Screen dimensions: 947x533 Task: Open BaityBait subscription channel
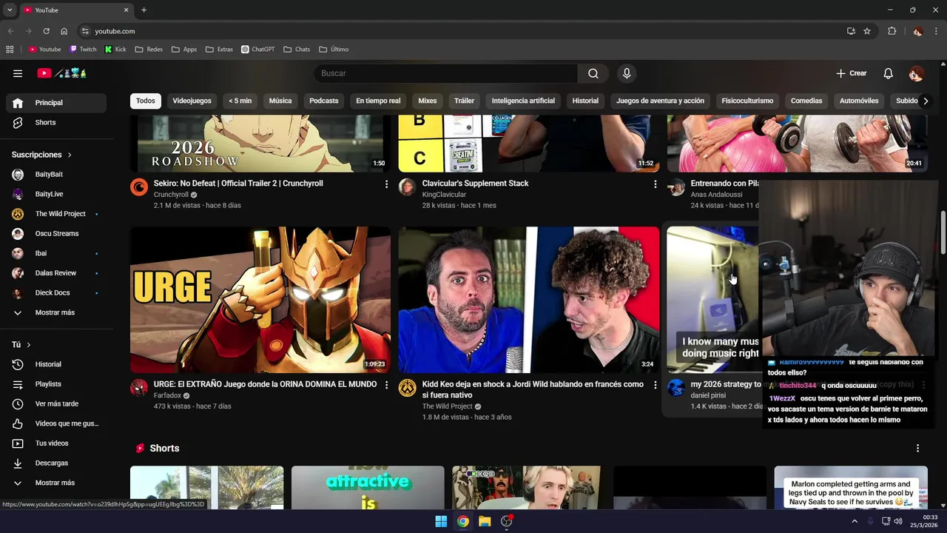click(56, 175)
